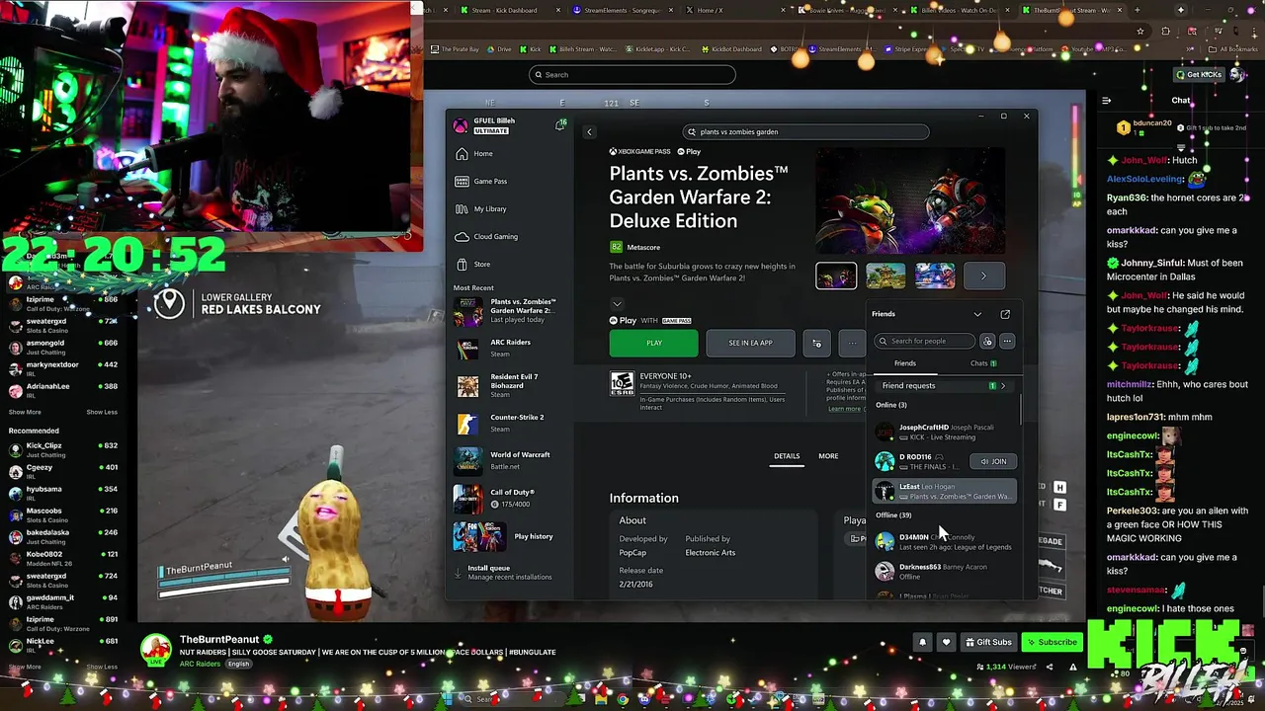Open Call of Duty entry

click(x=509, y=498)
